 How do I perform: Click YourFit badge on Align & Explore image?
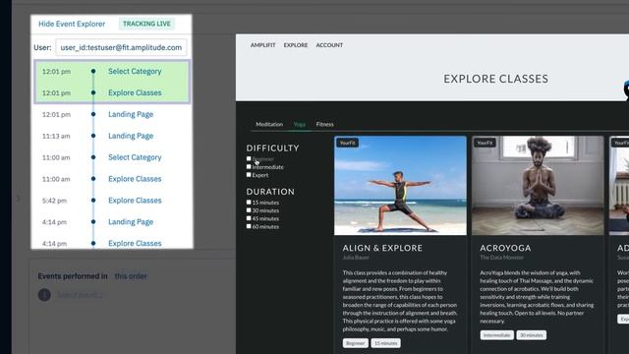tap(347, 143)
